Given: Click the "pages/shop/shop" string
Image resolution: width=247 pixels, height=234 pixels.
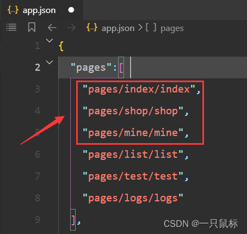Looking at the screenshot, I should click(133, 111).
